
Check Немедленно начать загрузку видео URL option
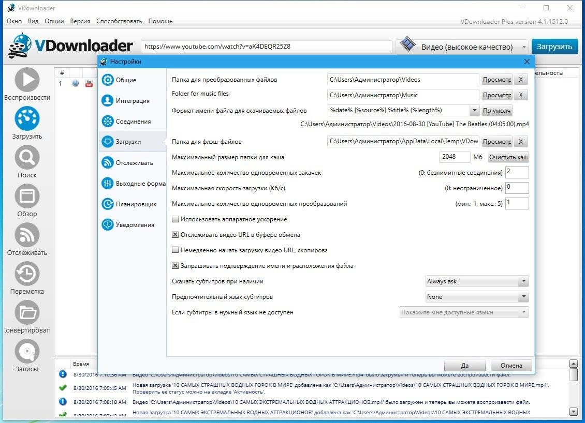pyautogui.click(x=175, y=250)
